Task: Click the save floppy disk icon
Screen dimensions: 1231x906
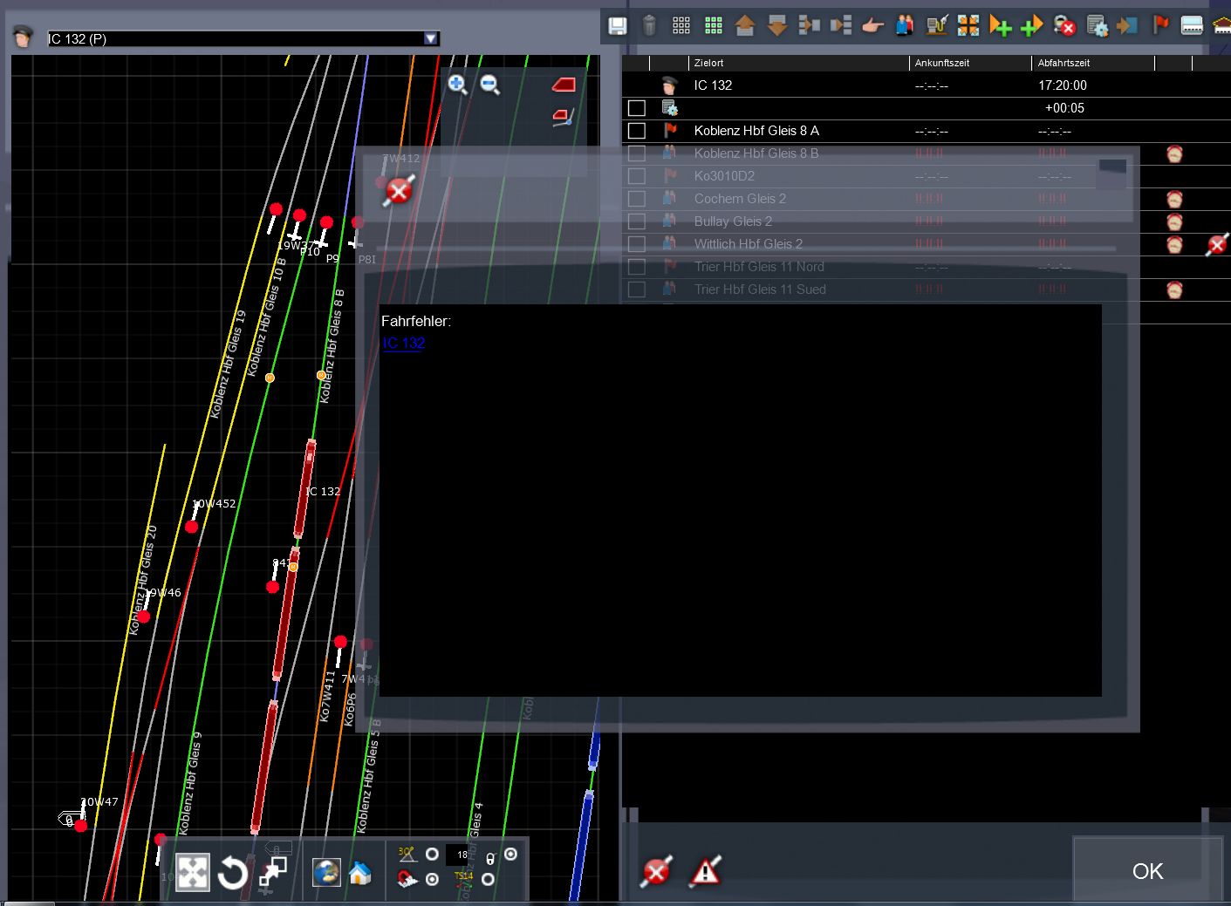Action: click(618, 26)
